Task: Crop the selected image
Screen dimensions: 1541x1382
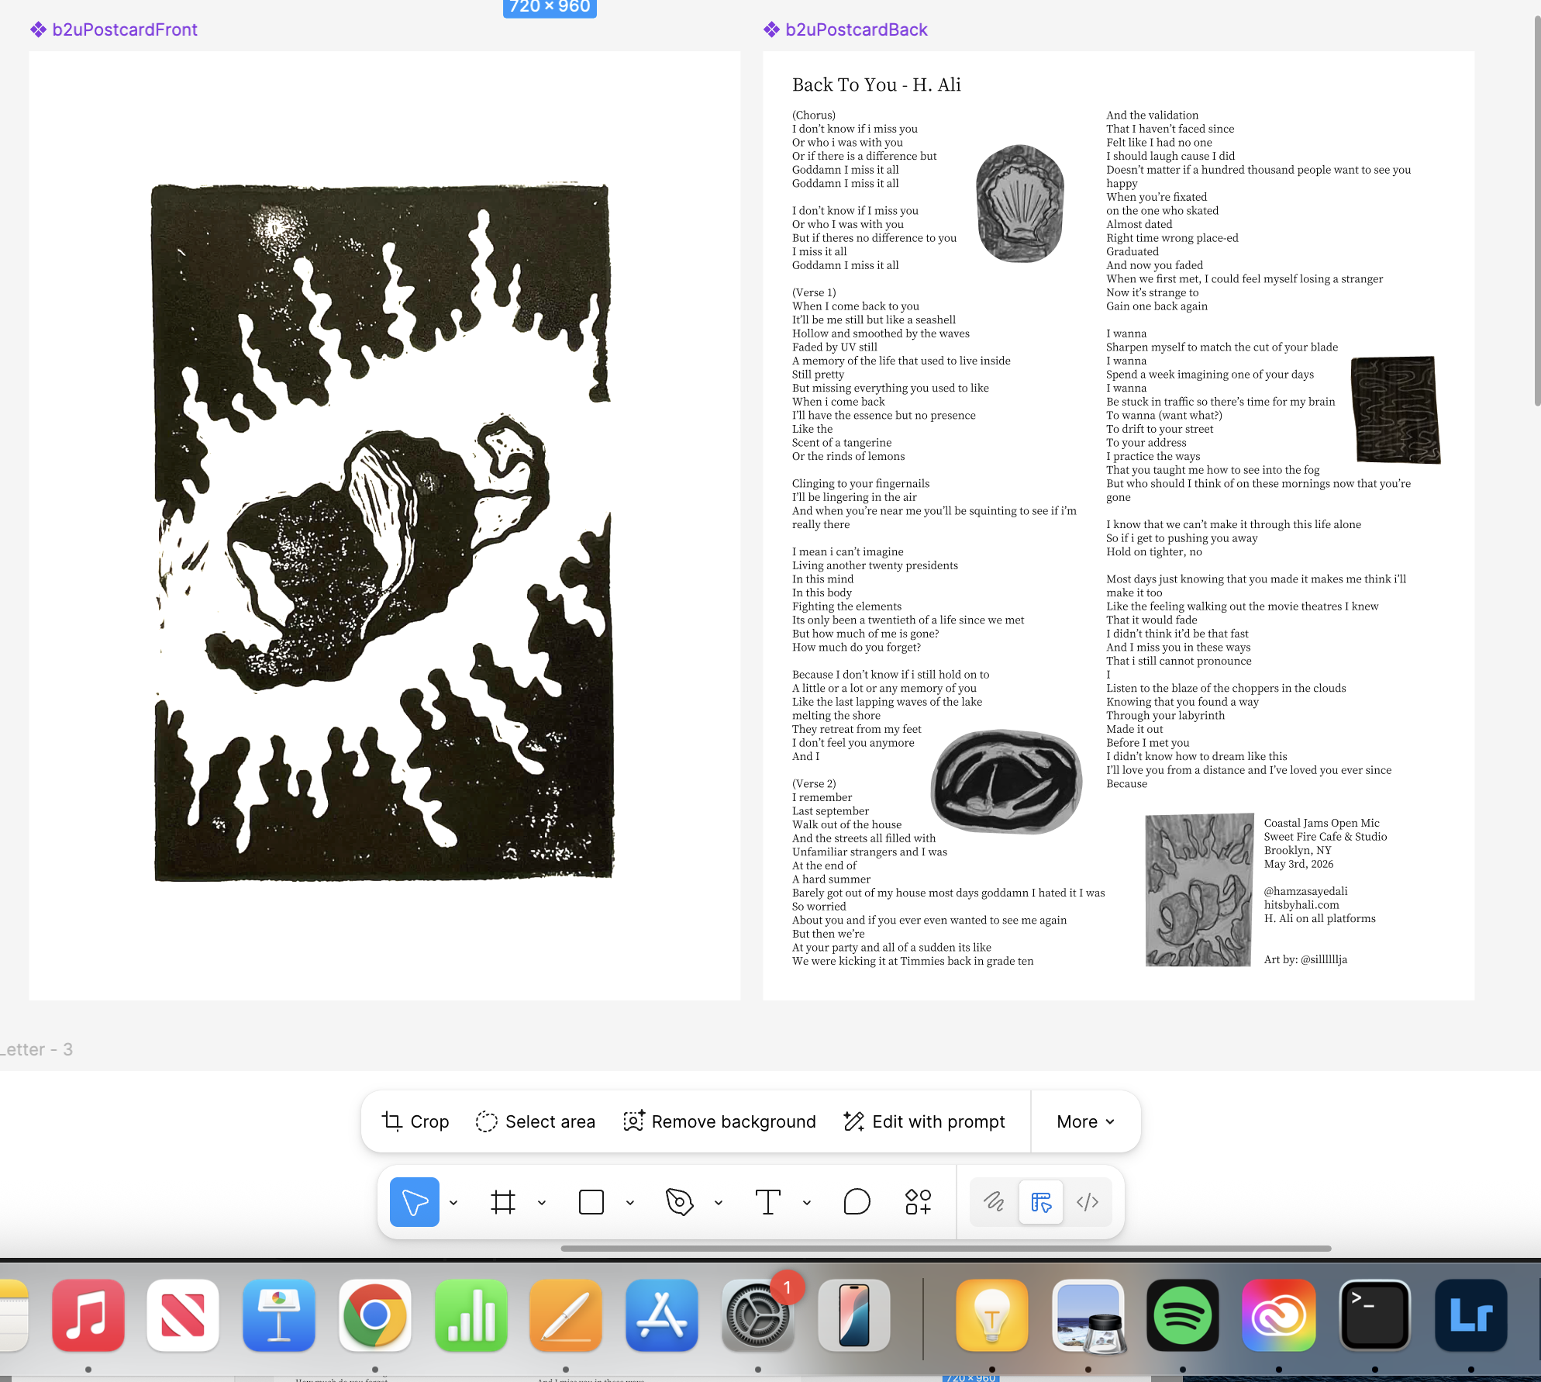Action: 415,1121
